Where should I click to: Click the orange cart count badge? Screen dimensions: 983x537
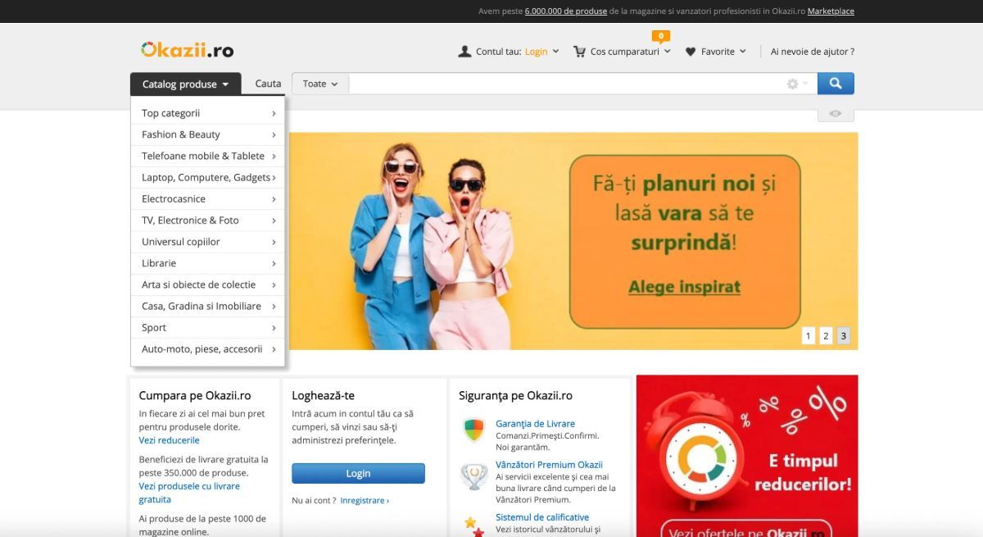point(661,36)
